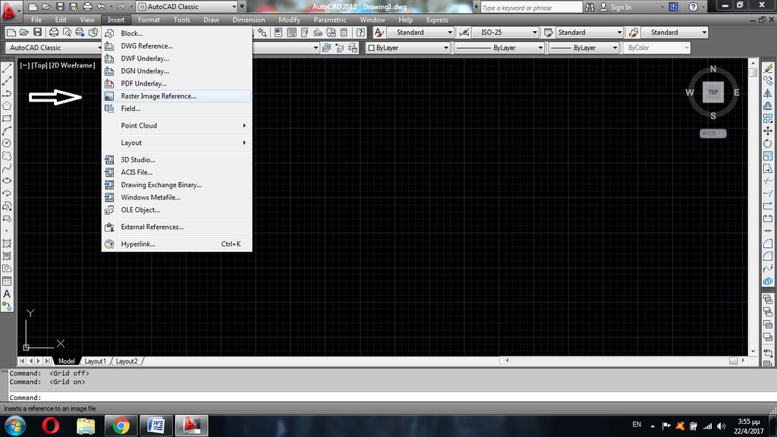Click the viewport [Top] view control label

tap(39, 65)
